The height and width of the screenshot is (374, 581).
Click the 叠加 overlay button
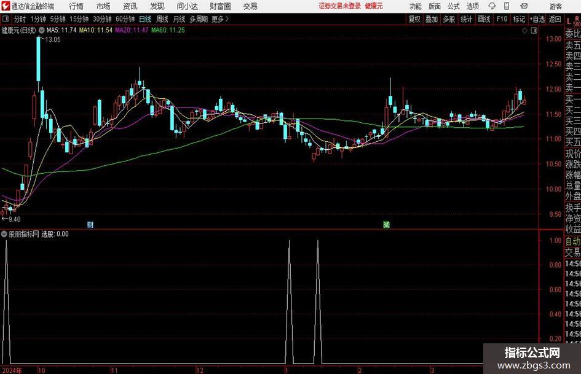coord(432,19)
